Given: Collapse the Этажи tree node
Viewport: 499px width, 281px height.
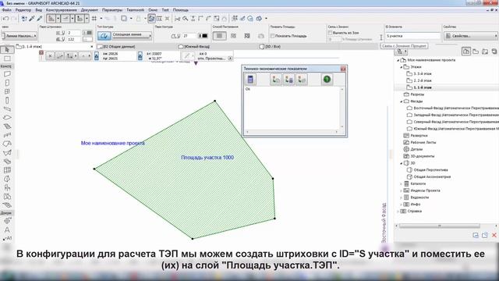Looking at the screenshot, I should tap(401, 67).
